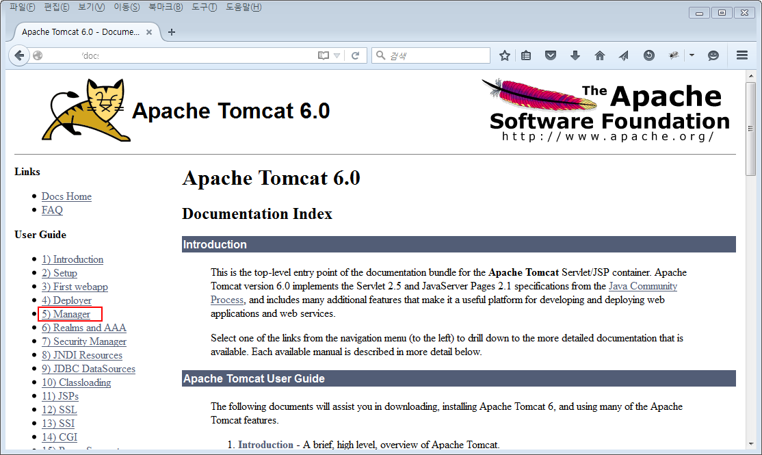Bookmark this page with the star
The image size is (762, 455).
[504, 55]
